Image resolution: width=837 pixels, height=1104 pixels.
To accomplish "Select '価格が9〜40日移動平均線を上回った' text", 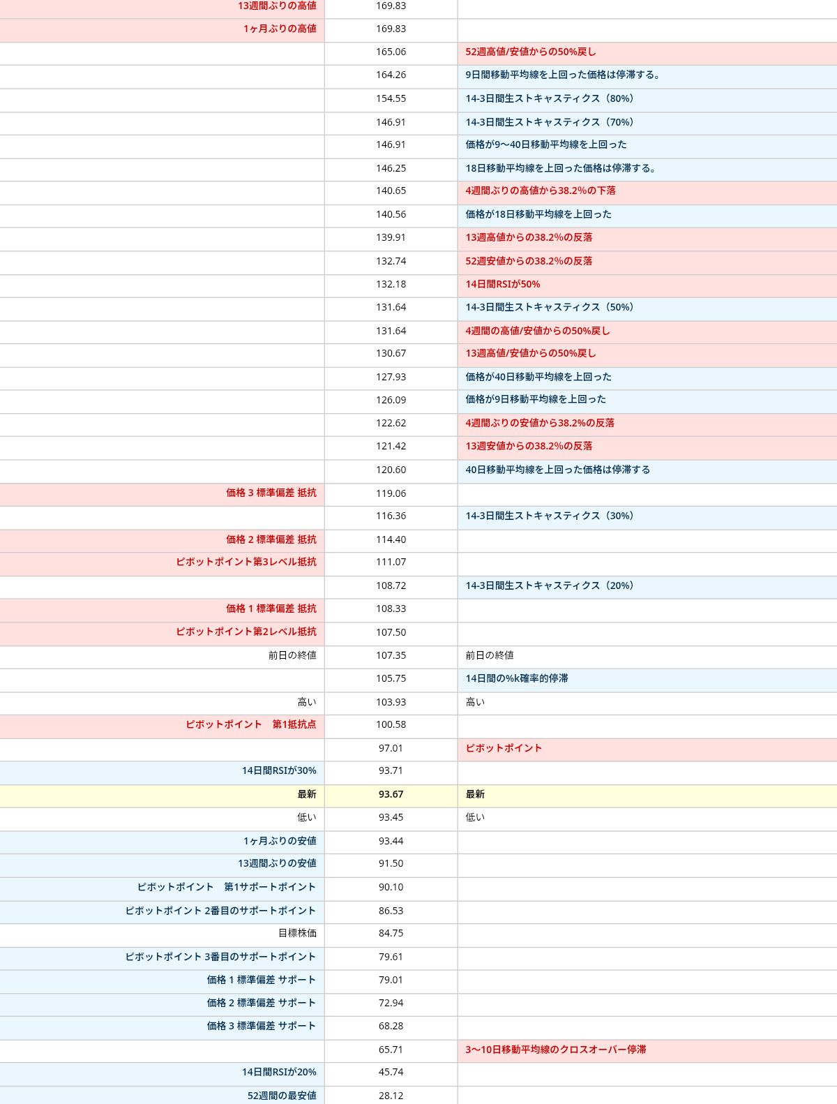I will [x=546, y=144].
